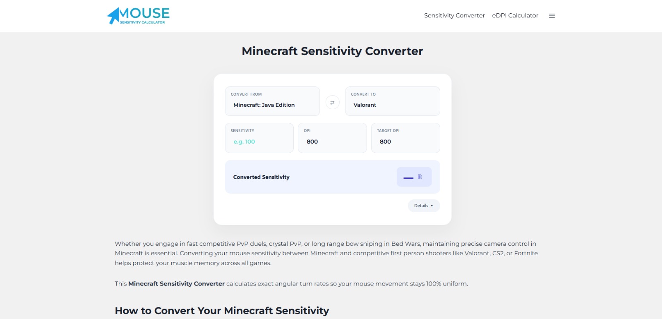Image resolution: width=662 pixels, height=319 pixels.
Task: Click the Minecraft Sensitivity Converter page title
Action: 332,51
